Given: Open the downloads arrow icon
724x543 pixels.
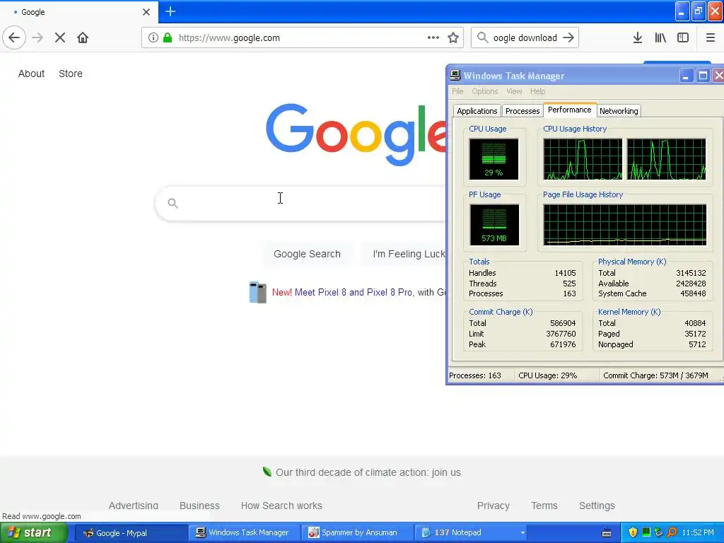Looking at the screenshot, I should 638,37.
